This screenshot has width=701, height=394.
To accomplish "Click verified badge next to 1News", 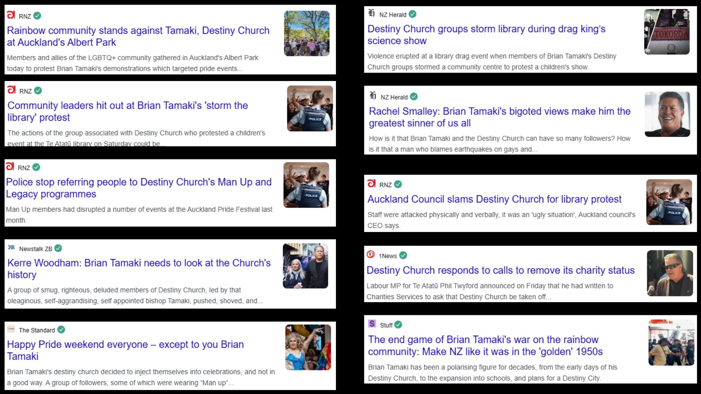I will pos(403,255).
